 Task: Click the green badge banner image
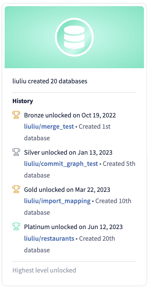(74, 37)
